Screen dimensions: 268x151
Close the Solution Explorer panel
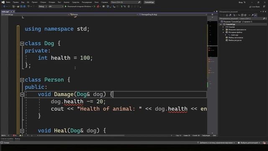point(265,12)
